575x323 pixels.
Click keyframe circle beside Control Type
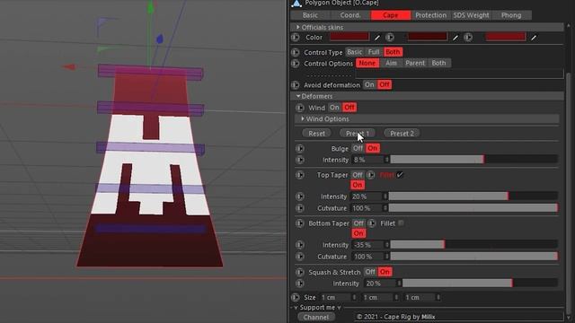pos(296,52)
